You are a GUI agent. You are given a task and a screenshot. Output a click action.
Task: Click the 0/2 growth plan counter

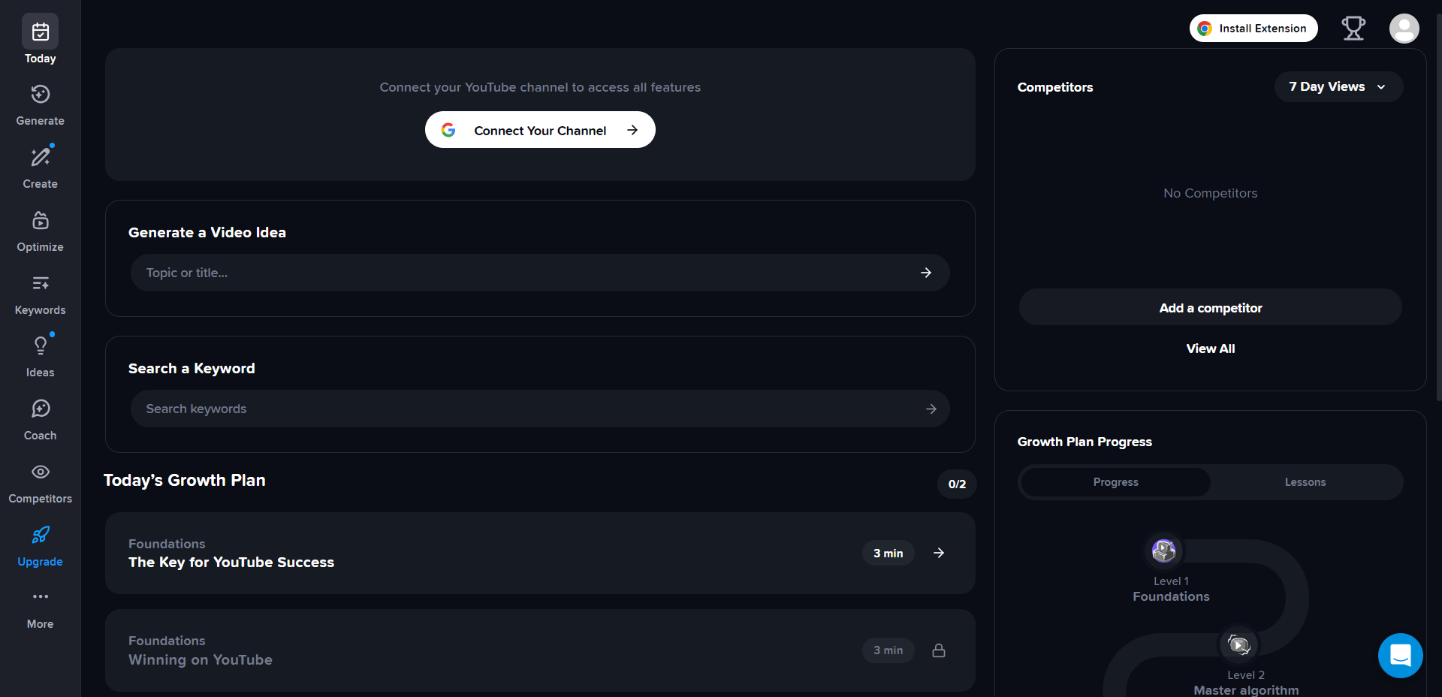click(957, 484)
